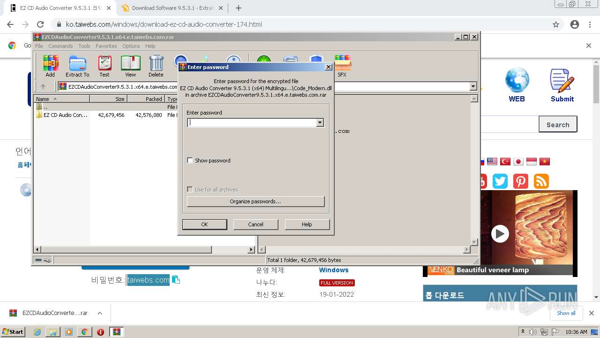Click the Help button in password dialog
The height and width of the screenshot is (338, 600).
coord(307,224)
